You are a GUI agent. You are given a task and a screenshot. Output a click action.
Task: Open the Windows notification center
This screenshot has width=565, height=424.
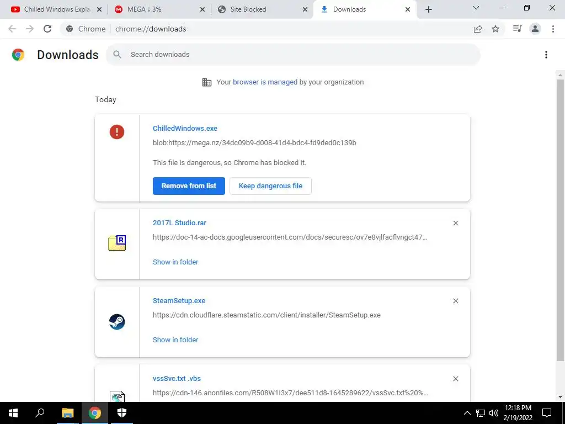tap(547, 413)
